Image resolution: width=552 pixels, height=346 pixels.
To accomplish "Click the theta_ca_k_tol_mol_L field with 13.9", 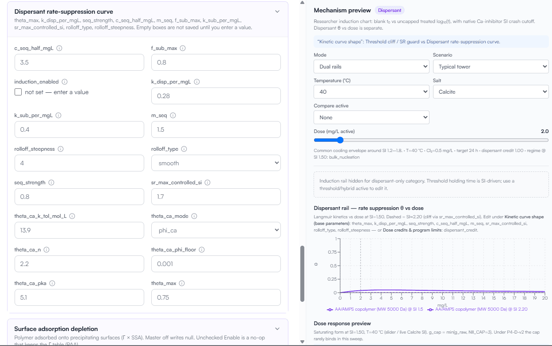I will [x=79, y=230].
